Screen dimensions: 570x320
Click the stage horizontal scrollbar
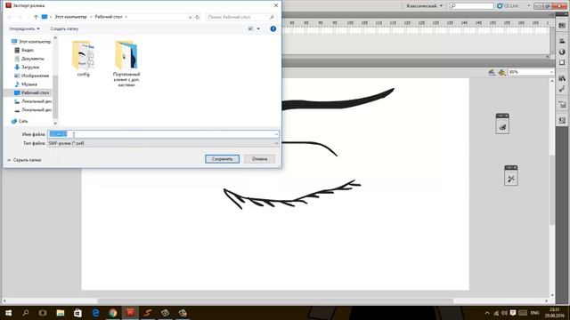coord(275,300)
